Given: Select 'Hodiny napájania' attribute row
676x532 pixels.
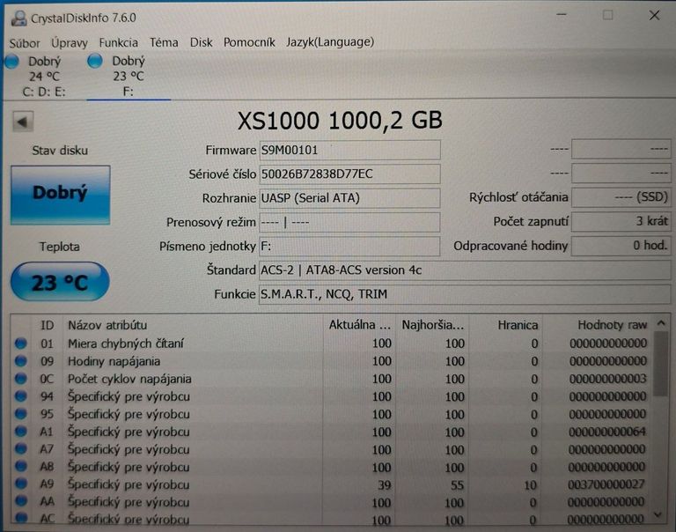Looking at the screenshot, I should [332, 361].
